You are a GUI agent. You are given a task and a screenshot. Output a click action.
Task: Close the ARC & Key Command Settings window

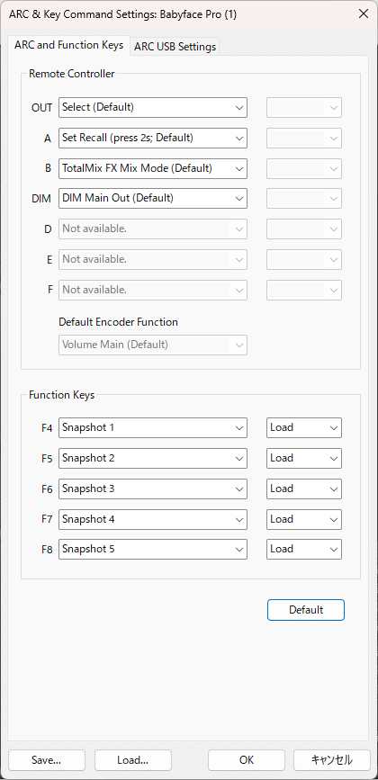pyautogui.click(x=363, y=13)
